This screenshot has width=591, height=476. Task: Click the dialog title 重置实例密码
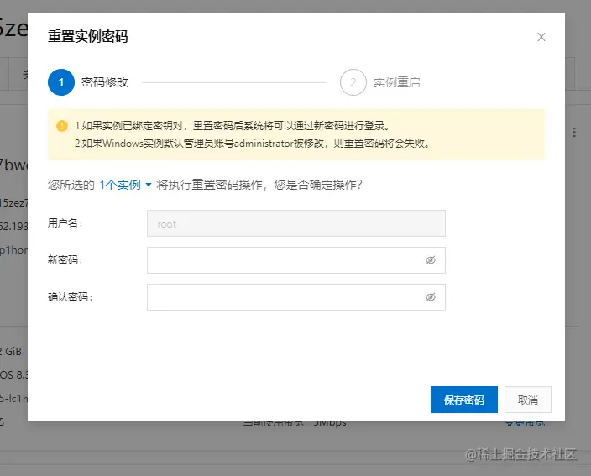point(88,36)
